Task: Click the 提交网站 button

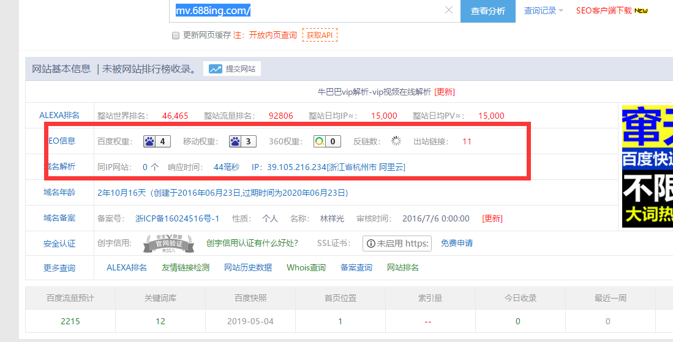Action: pyautogui.click(x=232, y=69)
